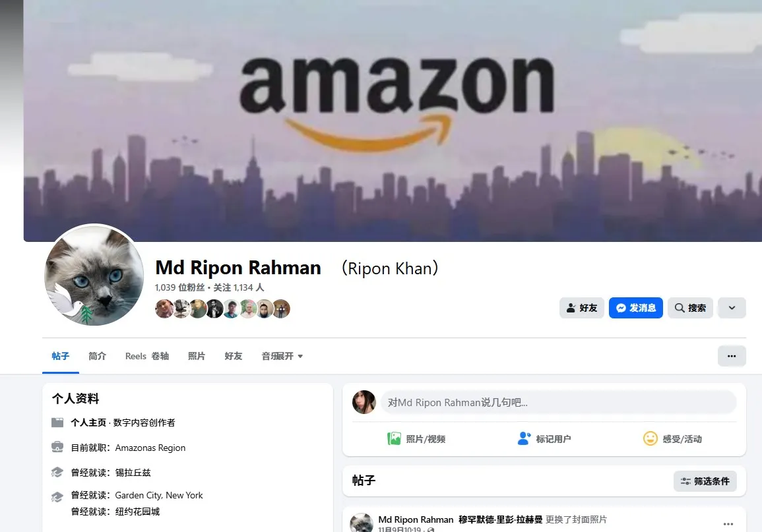Open the 好友 tab in profile navigation

(234, 356)
